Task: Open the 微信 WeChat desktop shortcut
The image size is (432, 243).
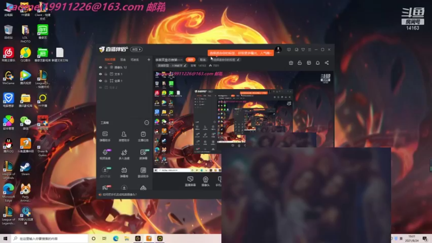Action: pos(25,123)
